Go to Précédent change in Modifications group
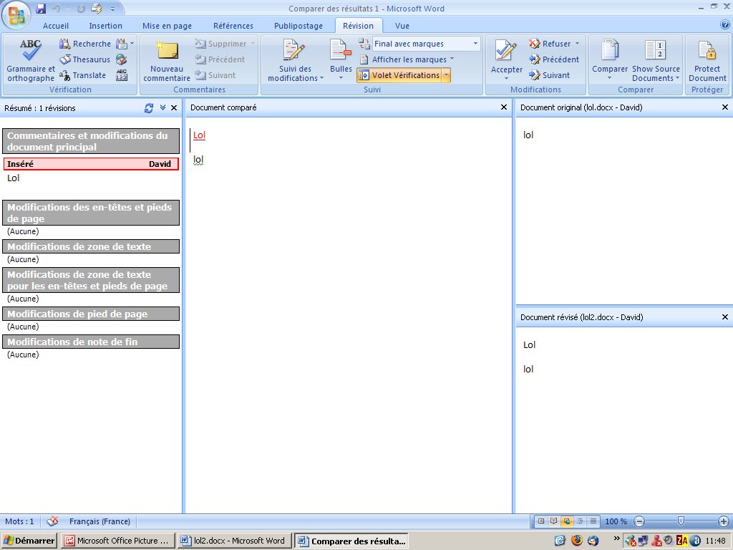The width and height of the screenshot is (733, 550). (554, 59)
